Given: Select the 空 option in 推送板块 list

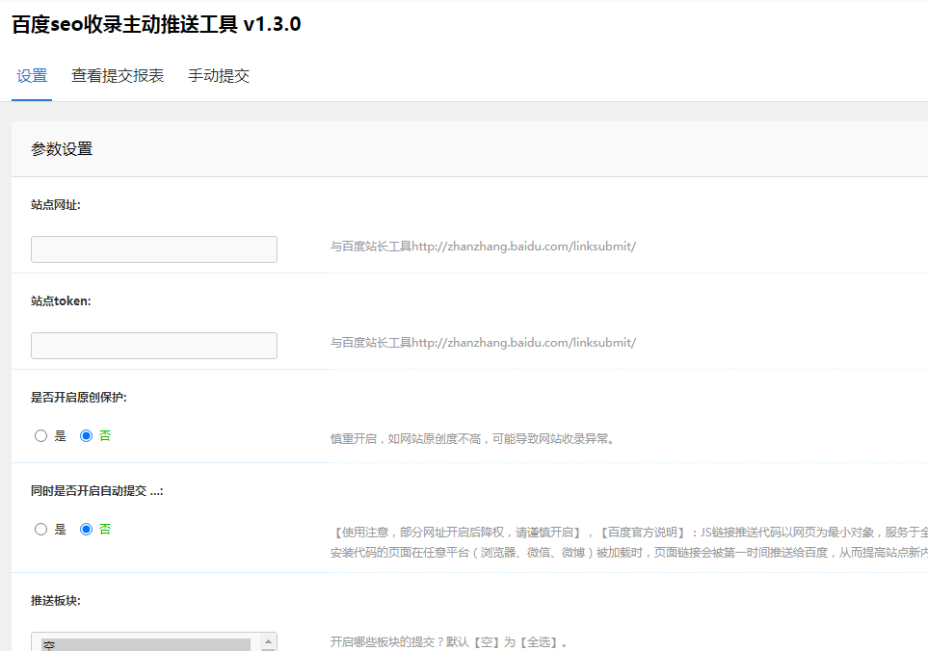Looking at the screenshot, I should click(x=145, y=644).
